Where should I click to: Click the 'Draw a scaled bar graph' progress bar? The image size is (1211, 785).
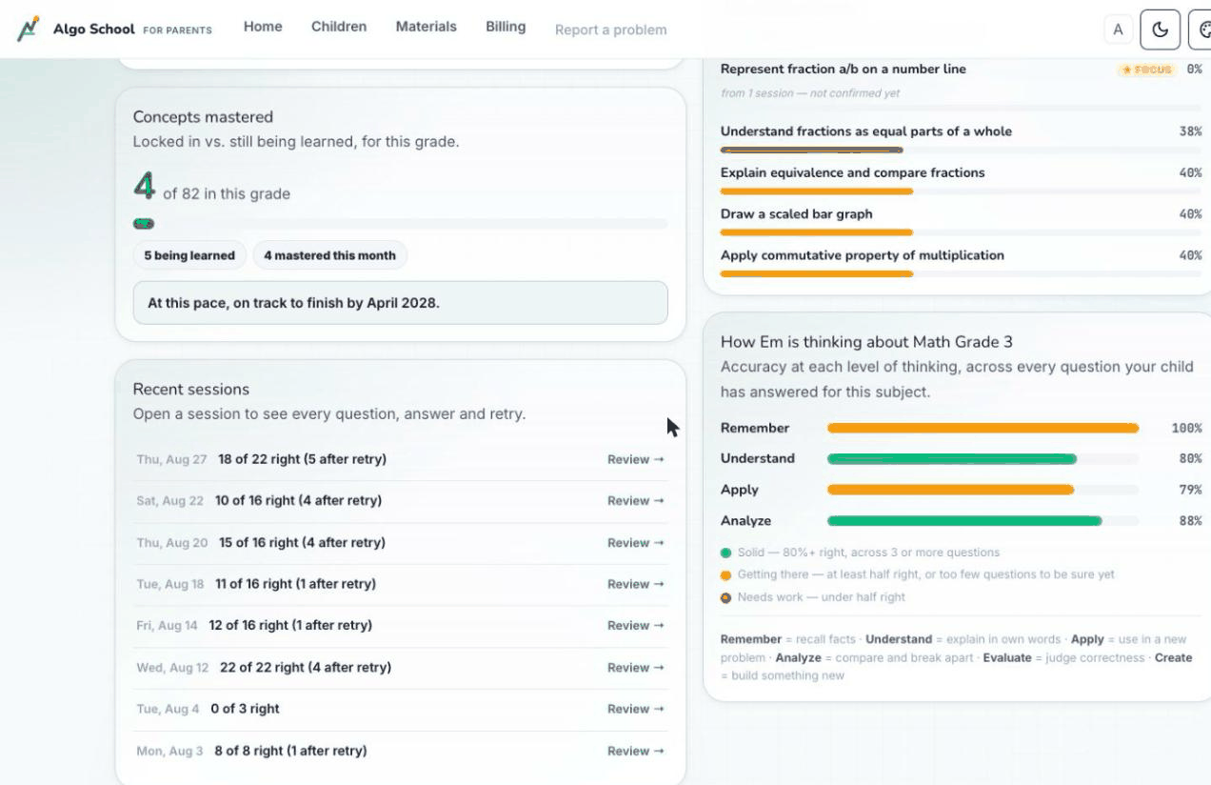click(961, 232)
